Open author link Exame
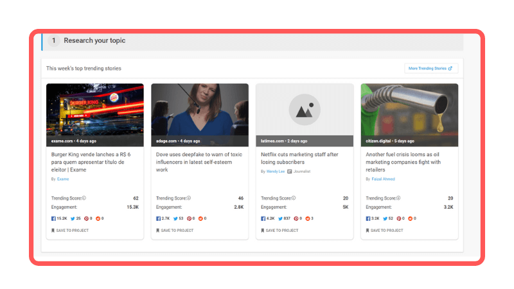The width and height of the screenshot is (514, 289). [63, 179]
